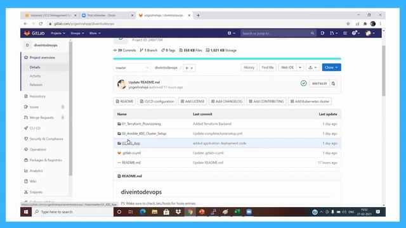Image resolution: width=406 pixels, height=228 pixels.
Task: Open the master branch selector dropdown
Action: [132, 68]
